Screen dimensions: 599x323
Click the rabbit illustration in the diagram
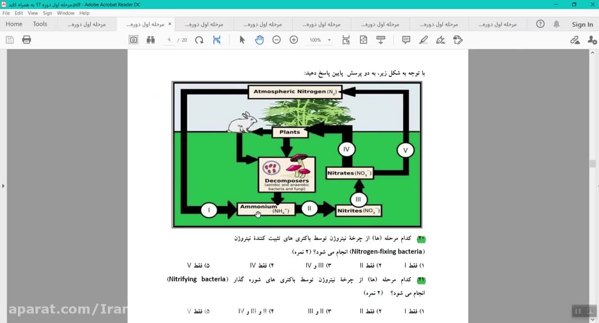click(243, 122)
